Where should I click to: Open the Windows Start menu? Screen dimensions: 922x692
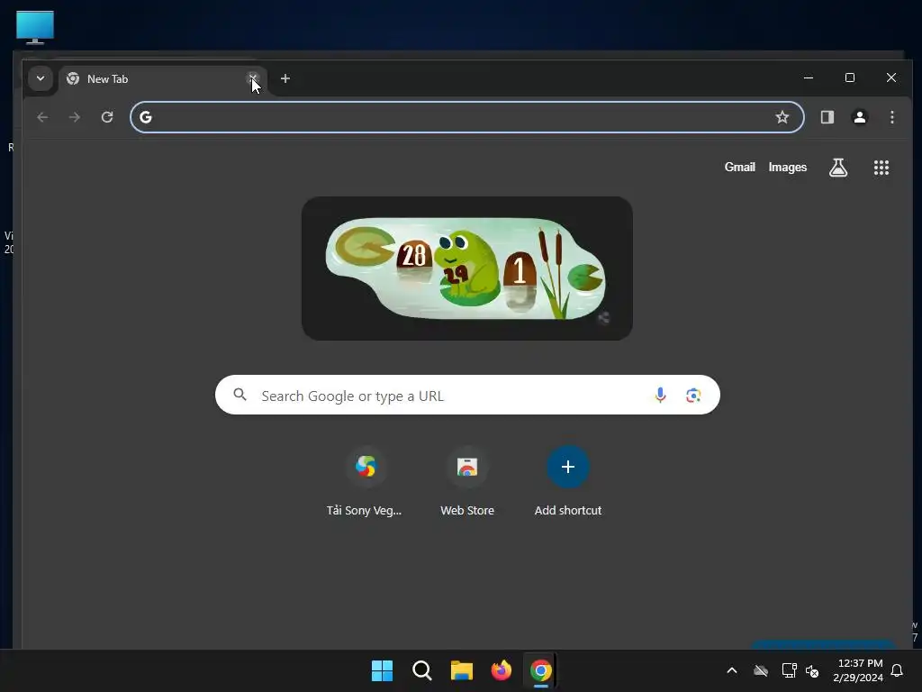tap(382, 670)
